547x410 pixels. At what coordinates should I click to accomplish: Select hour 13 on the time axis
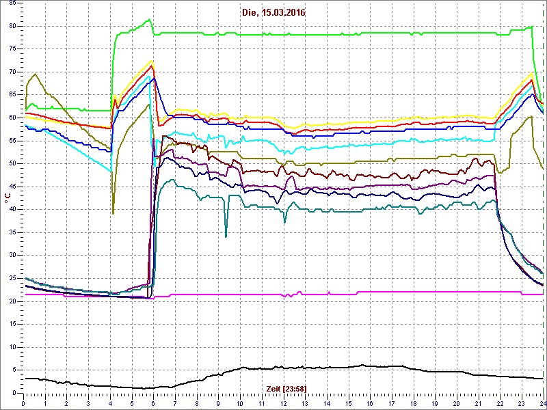click(305, 402)
